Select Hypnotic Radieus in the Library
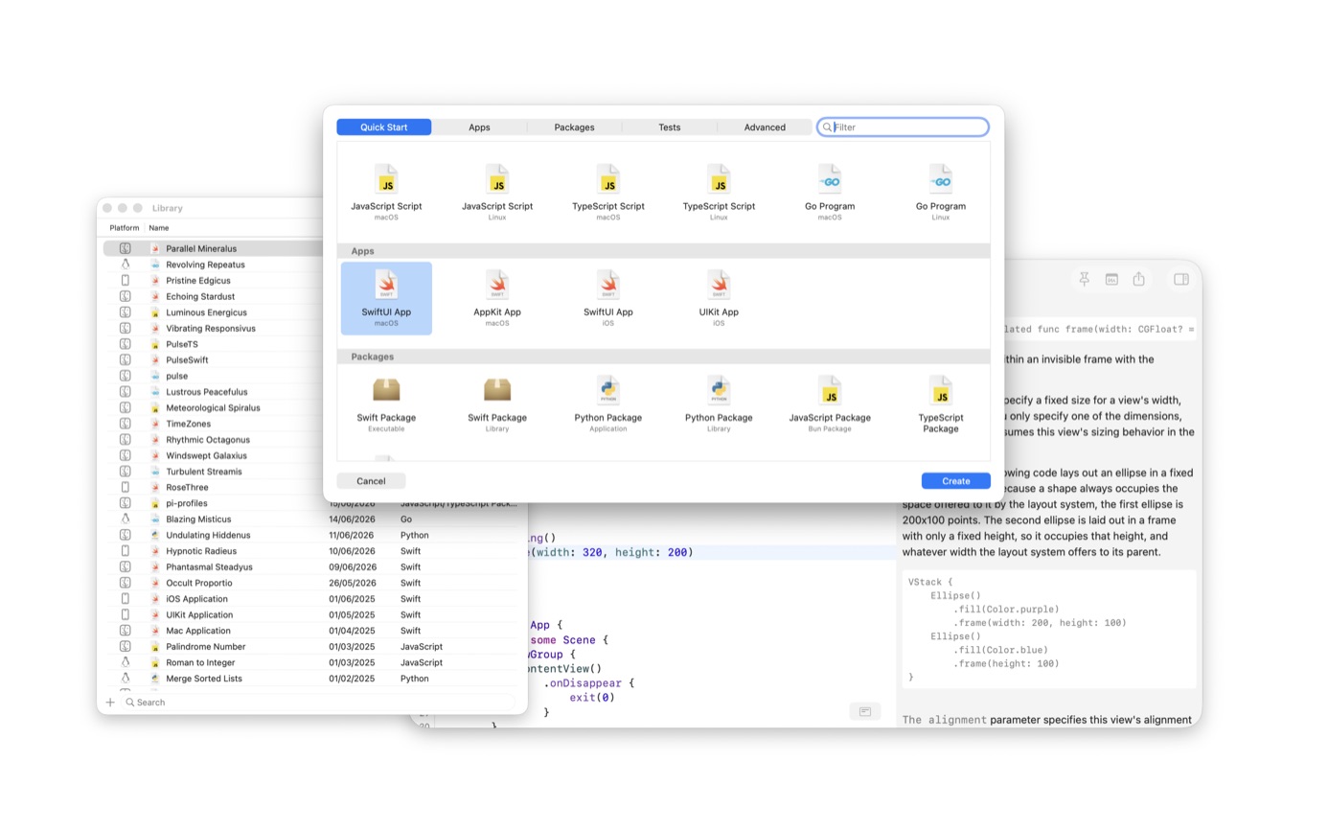The image size is (1328, 830). pyautogui.click(x=311, y=551)
